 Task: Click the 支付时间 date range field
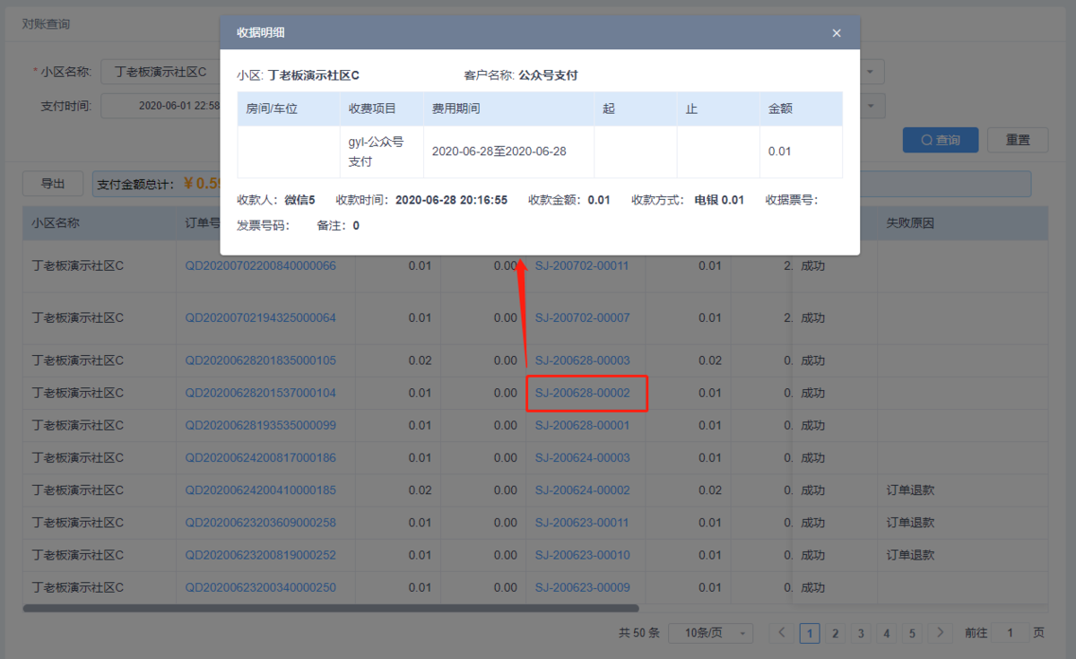[x=161, y=105]
